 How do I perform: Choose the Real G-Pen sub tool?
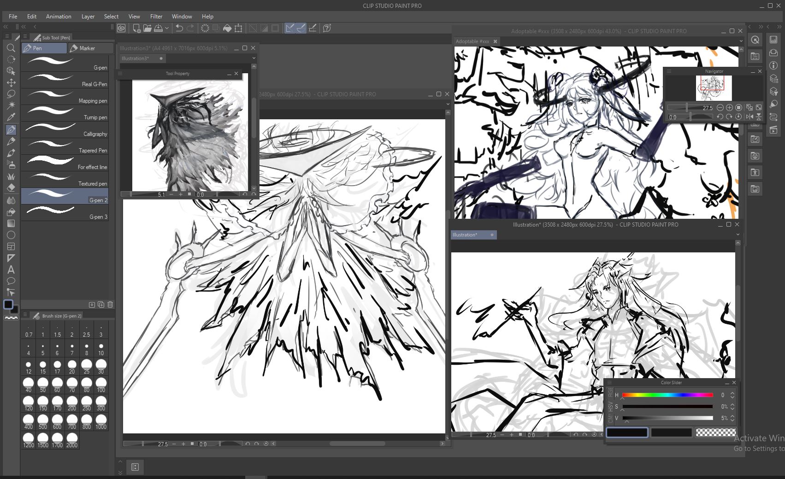point(65,81)
